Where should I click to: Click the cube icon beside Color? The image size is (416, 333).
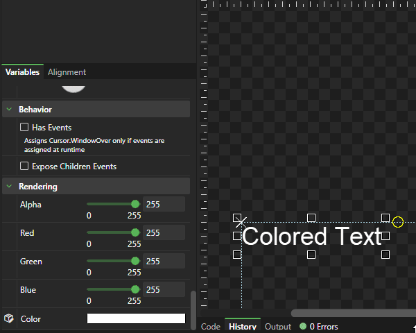click(9, 318)
